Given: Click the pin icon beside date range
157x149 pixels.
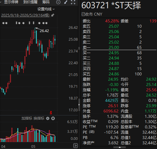Looking at the screenshot, I should 52,15.
